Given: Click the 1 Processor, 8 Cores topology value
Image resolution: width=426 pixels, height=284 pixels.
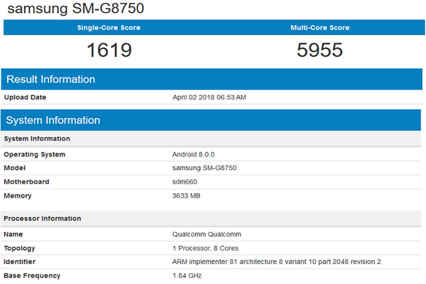Looking at the screenshot, I should 205,248.
